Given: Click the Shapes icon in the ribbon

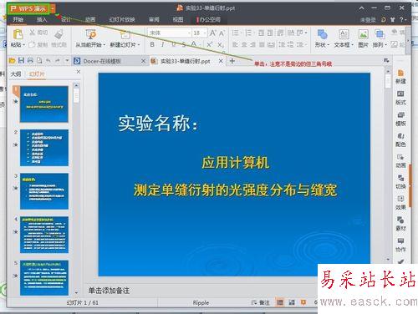Looking at the screenshot, I should (x=322, y=34).
